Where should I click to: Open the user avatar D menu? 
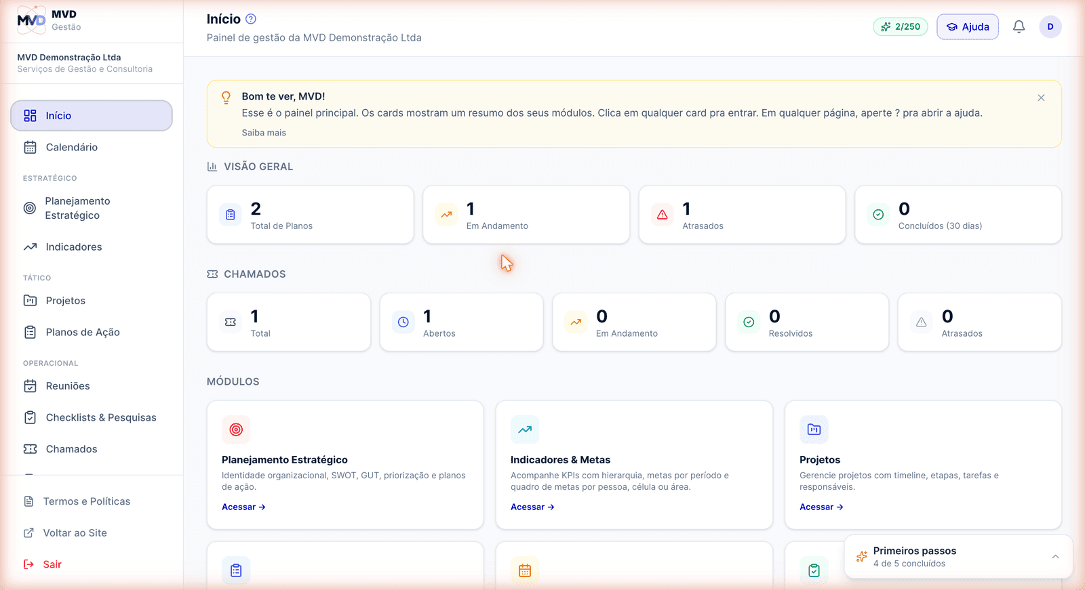click(1050, 26)
